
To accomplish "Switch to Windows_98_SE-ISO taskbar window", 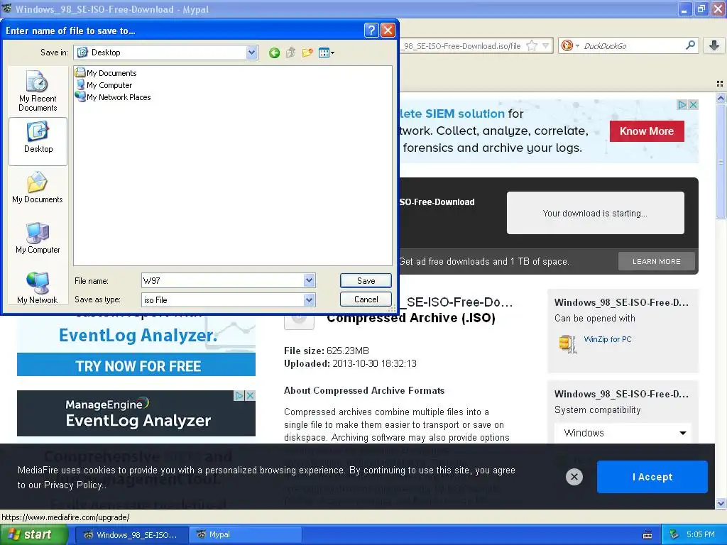I will click(x=132, y=535).
